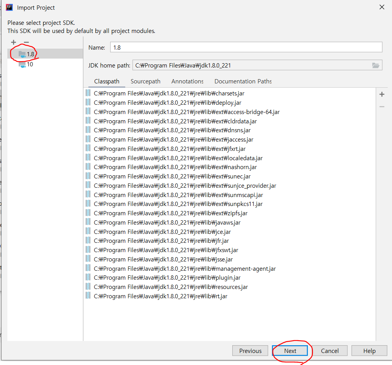Click the remove SDK minus icon above the SDK list
Screen dimensions: 392x365
[x=26, y=42]
